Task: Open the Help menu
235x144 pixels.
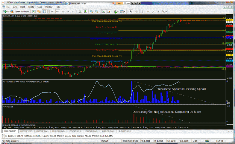Action: coord(58,7)
